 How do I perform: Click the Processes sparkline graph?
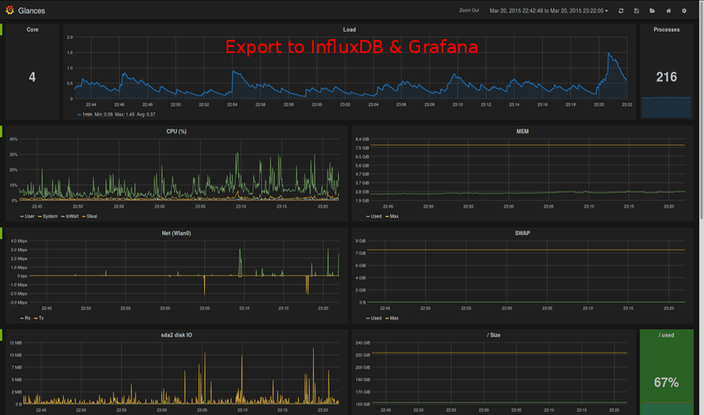point(667,107)
